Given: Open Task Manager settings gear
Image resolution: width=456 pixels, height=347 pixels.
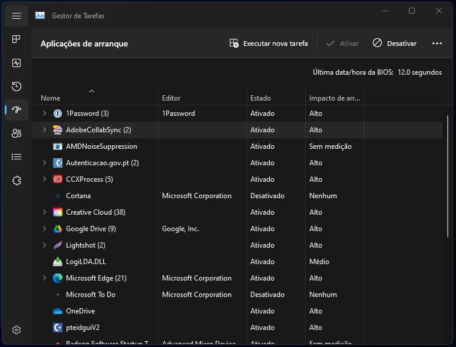Looking at the screenshot, I should click(x=16, y=330).
